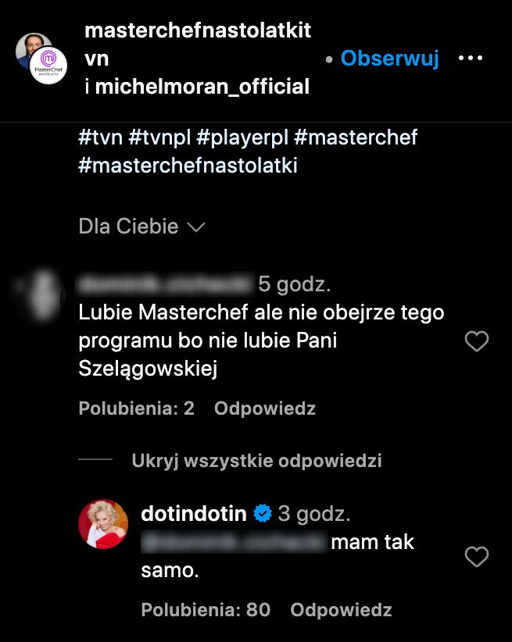Reply to dotindotin's comment via Odpowiedz
This screenshot has width=512, height=642.
[341, 610]
